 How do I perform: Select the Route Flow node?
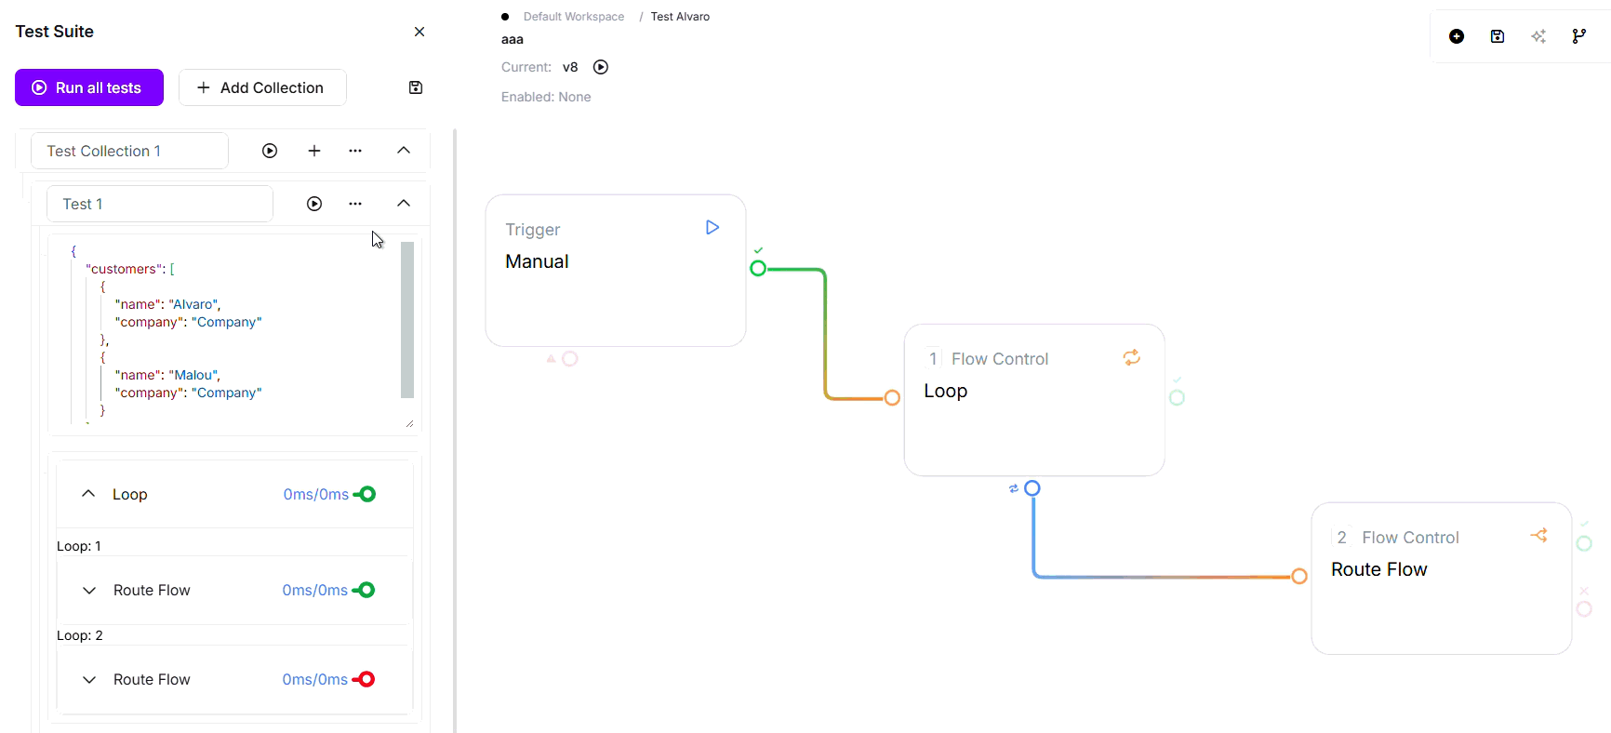(1442, 579)
